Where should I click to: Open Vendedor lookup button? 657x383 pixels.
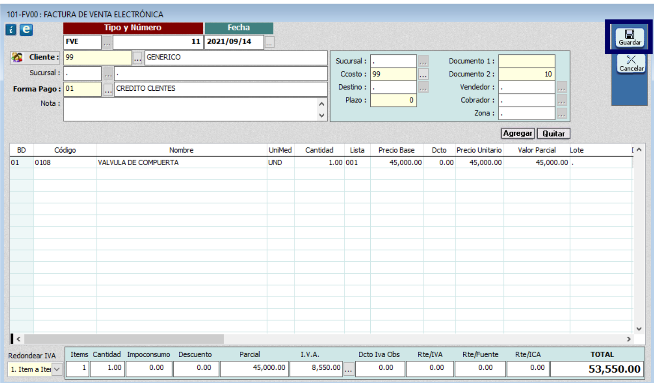click(561, 87)
